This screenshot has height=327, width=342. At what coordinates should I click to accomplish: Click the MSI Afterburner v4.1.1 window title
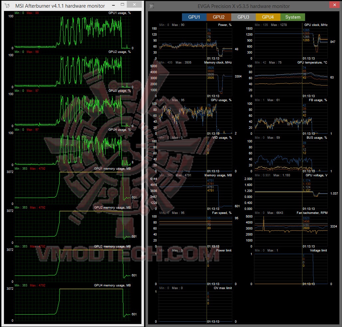click(x=60, y=6)
